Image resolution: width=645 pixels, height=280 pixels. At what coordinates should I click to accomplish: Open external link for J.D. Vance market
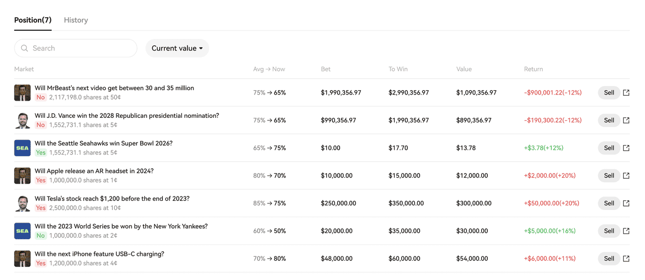[x=626, y=120]
